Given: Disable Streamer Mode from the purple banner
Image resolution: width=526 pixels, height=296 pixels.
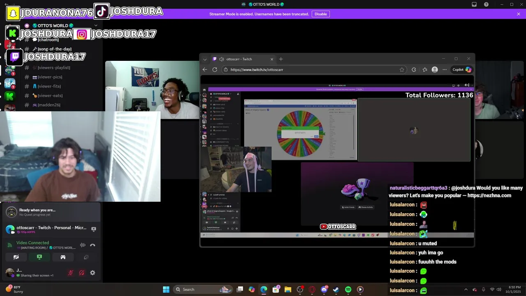Looking at the screenshot, I should click(x=321, y=14).
